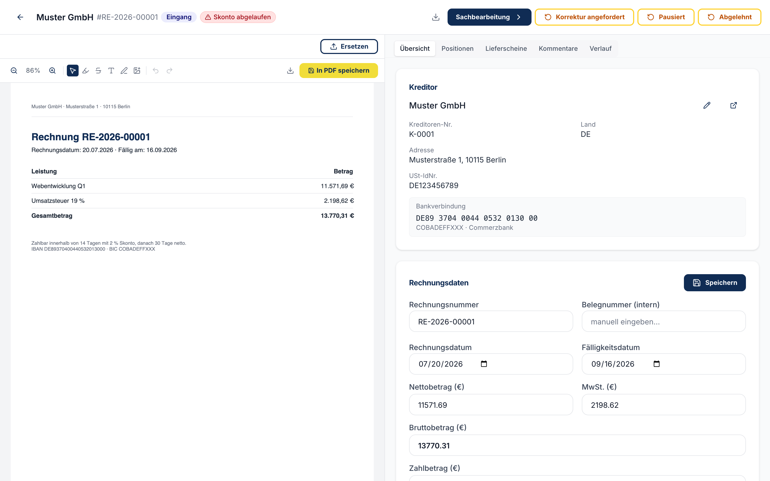Save Rechnungsdaten with Speichern
This screenshot has width=770, height=481.
pyautogui.click(x=715, y=282)
